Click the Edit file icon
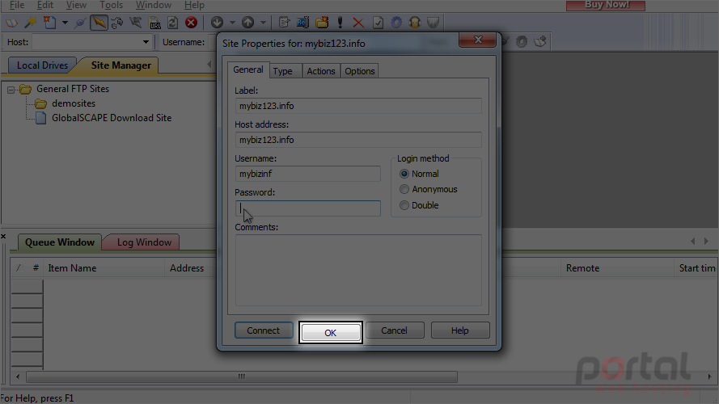 pos(284,22)
